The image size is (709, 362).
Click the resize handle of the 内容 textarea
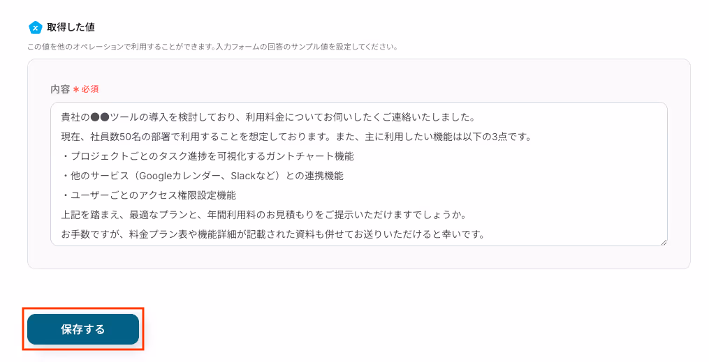click(664, 242)
